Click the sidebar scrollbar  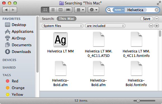37,44
